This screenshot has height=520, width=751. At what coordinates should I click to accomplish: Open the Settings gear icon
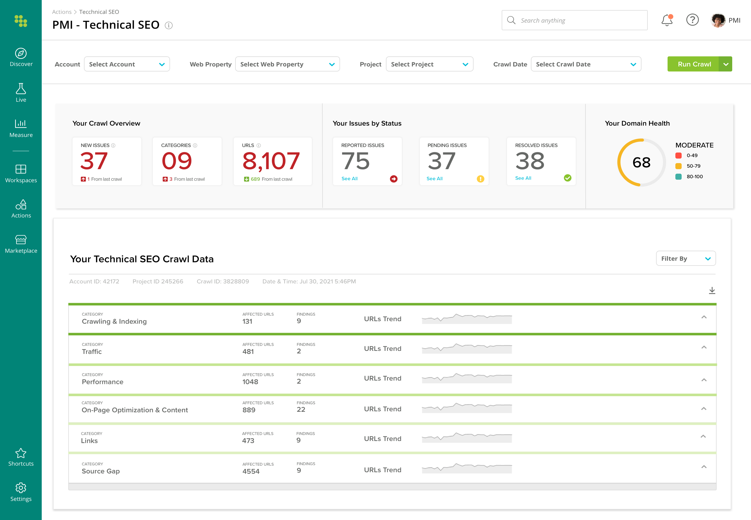21,488
